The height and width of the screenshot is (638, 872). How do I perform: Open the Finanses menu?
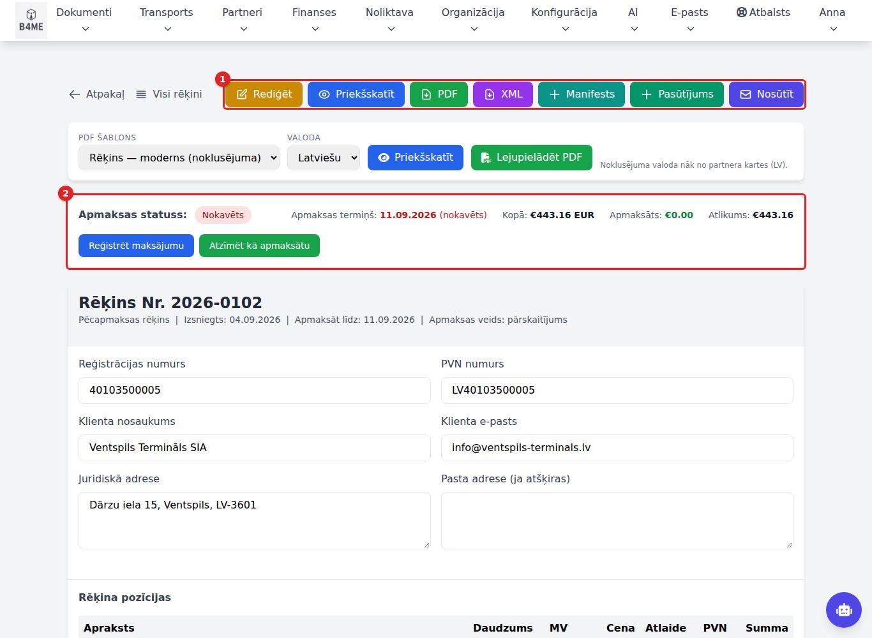pos(314,20)
